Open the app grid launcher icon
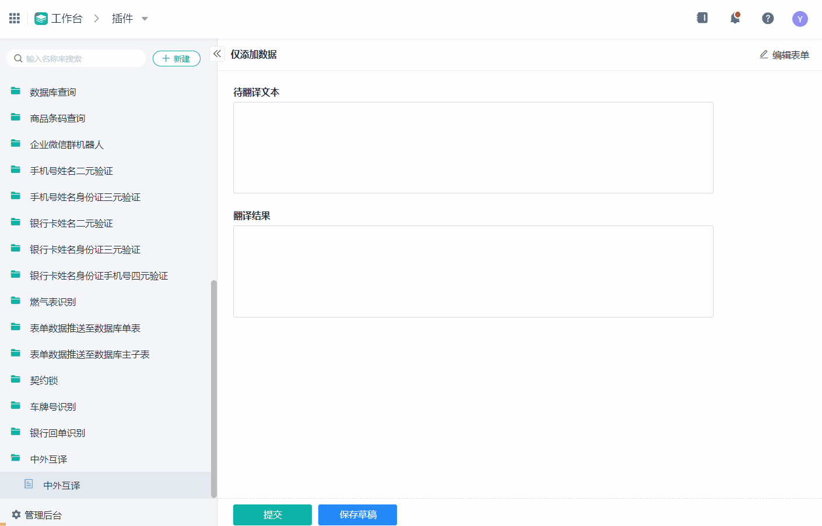The width and height of the screenshot is (822, 526). pyautogui.click(x=15, y=19)
